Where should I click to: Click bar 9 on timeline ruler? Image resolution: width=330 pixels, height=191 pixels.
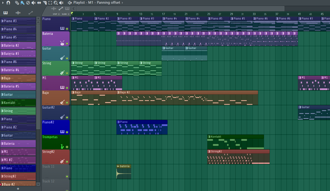[x=117, y=14]
